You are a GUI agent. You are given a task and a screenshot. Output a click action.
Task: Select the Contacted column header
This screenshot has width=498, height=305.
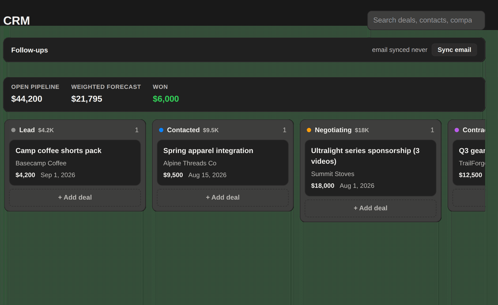(x=223, y=130)
